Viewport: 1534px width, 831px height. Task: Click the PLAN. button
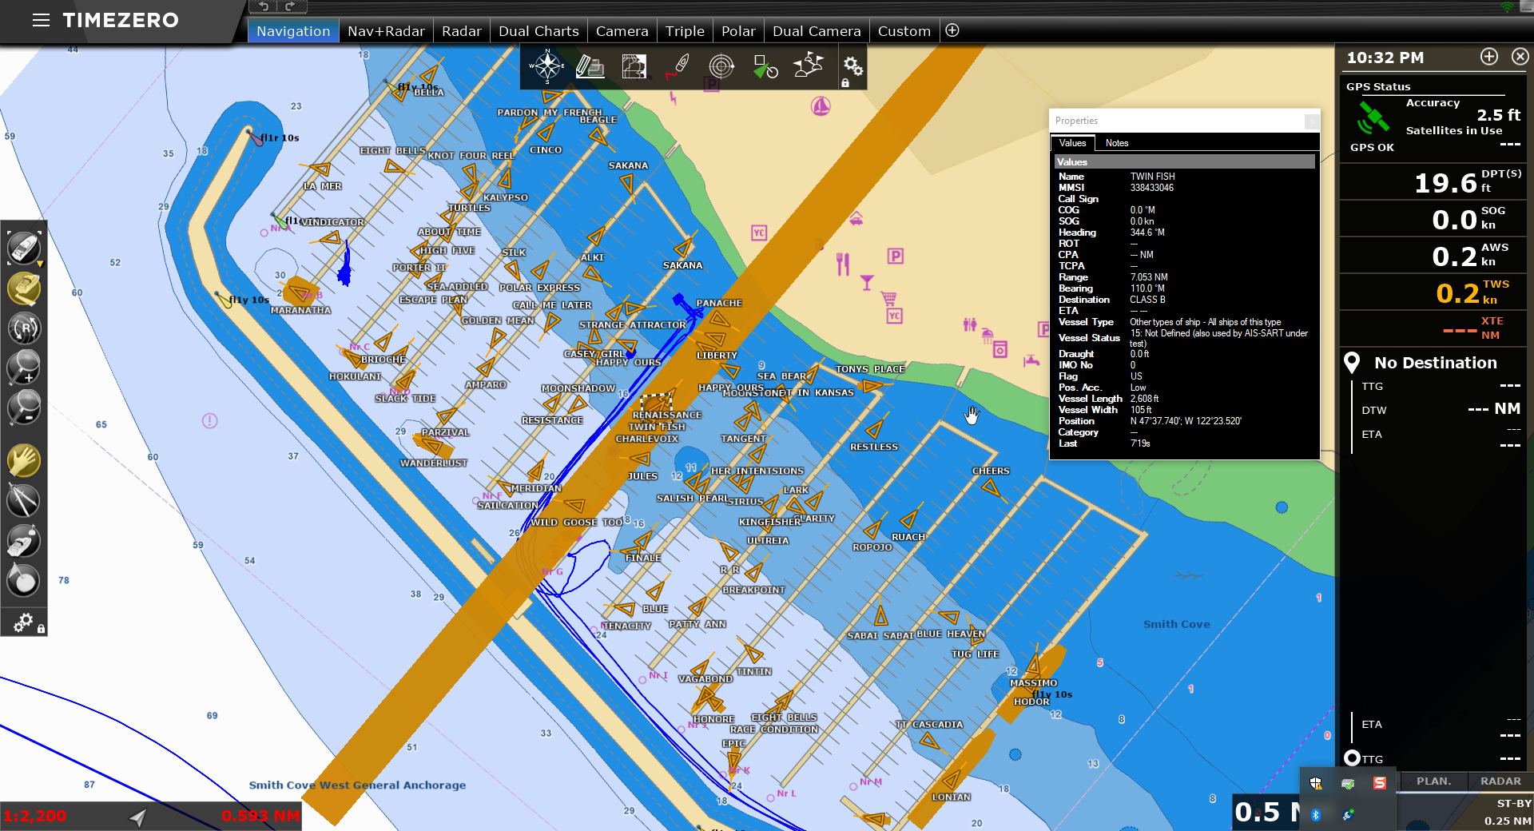coord(1434,781)
